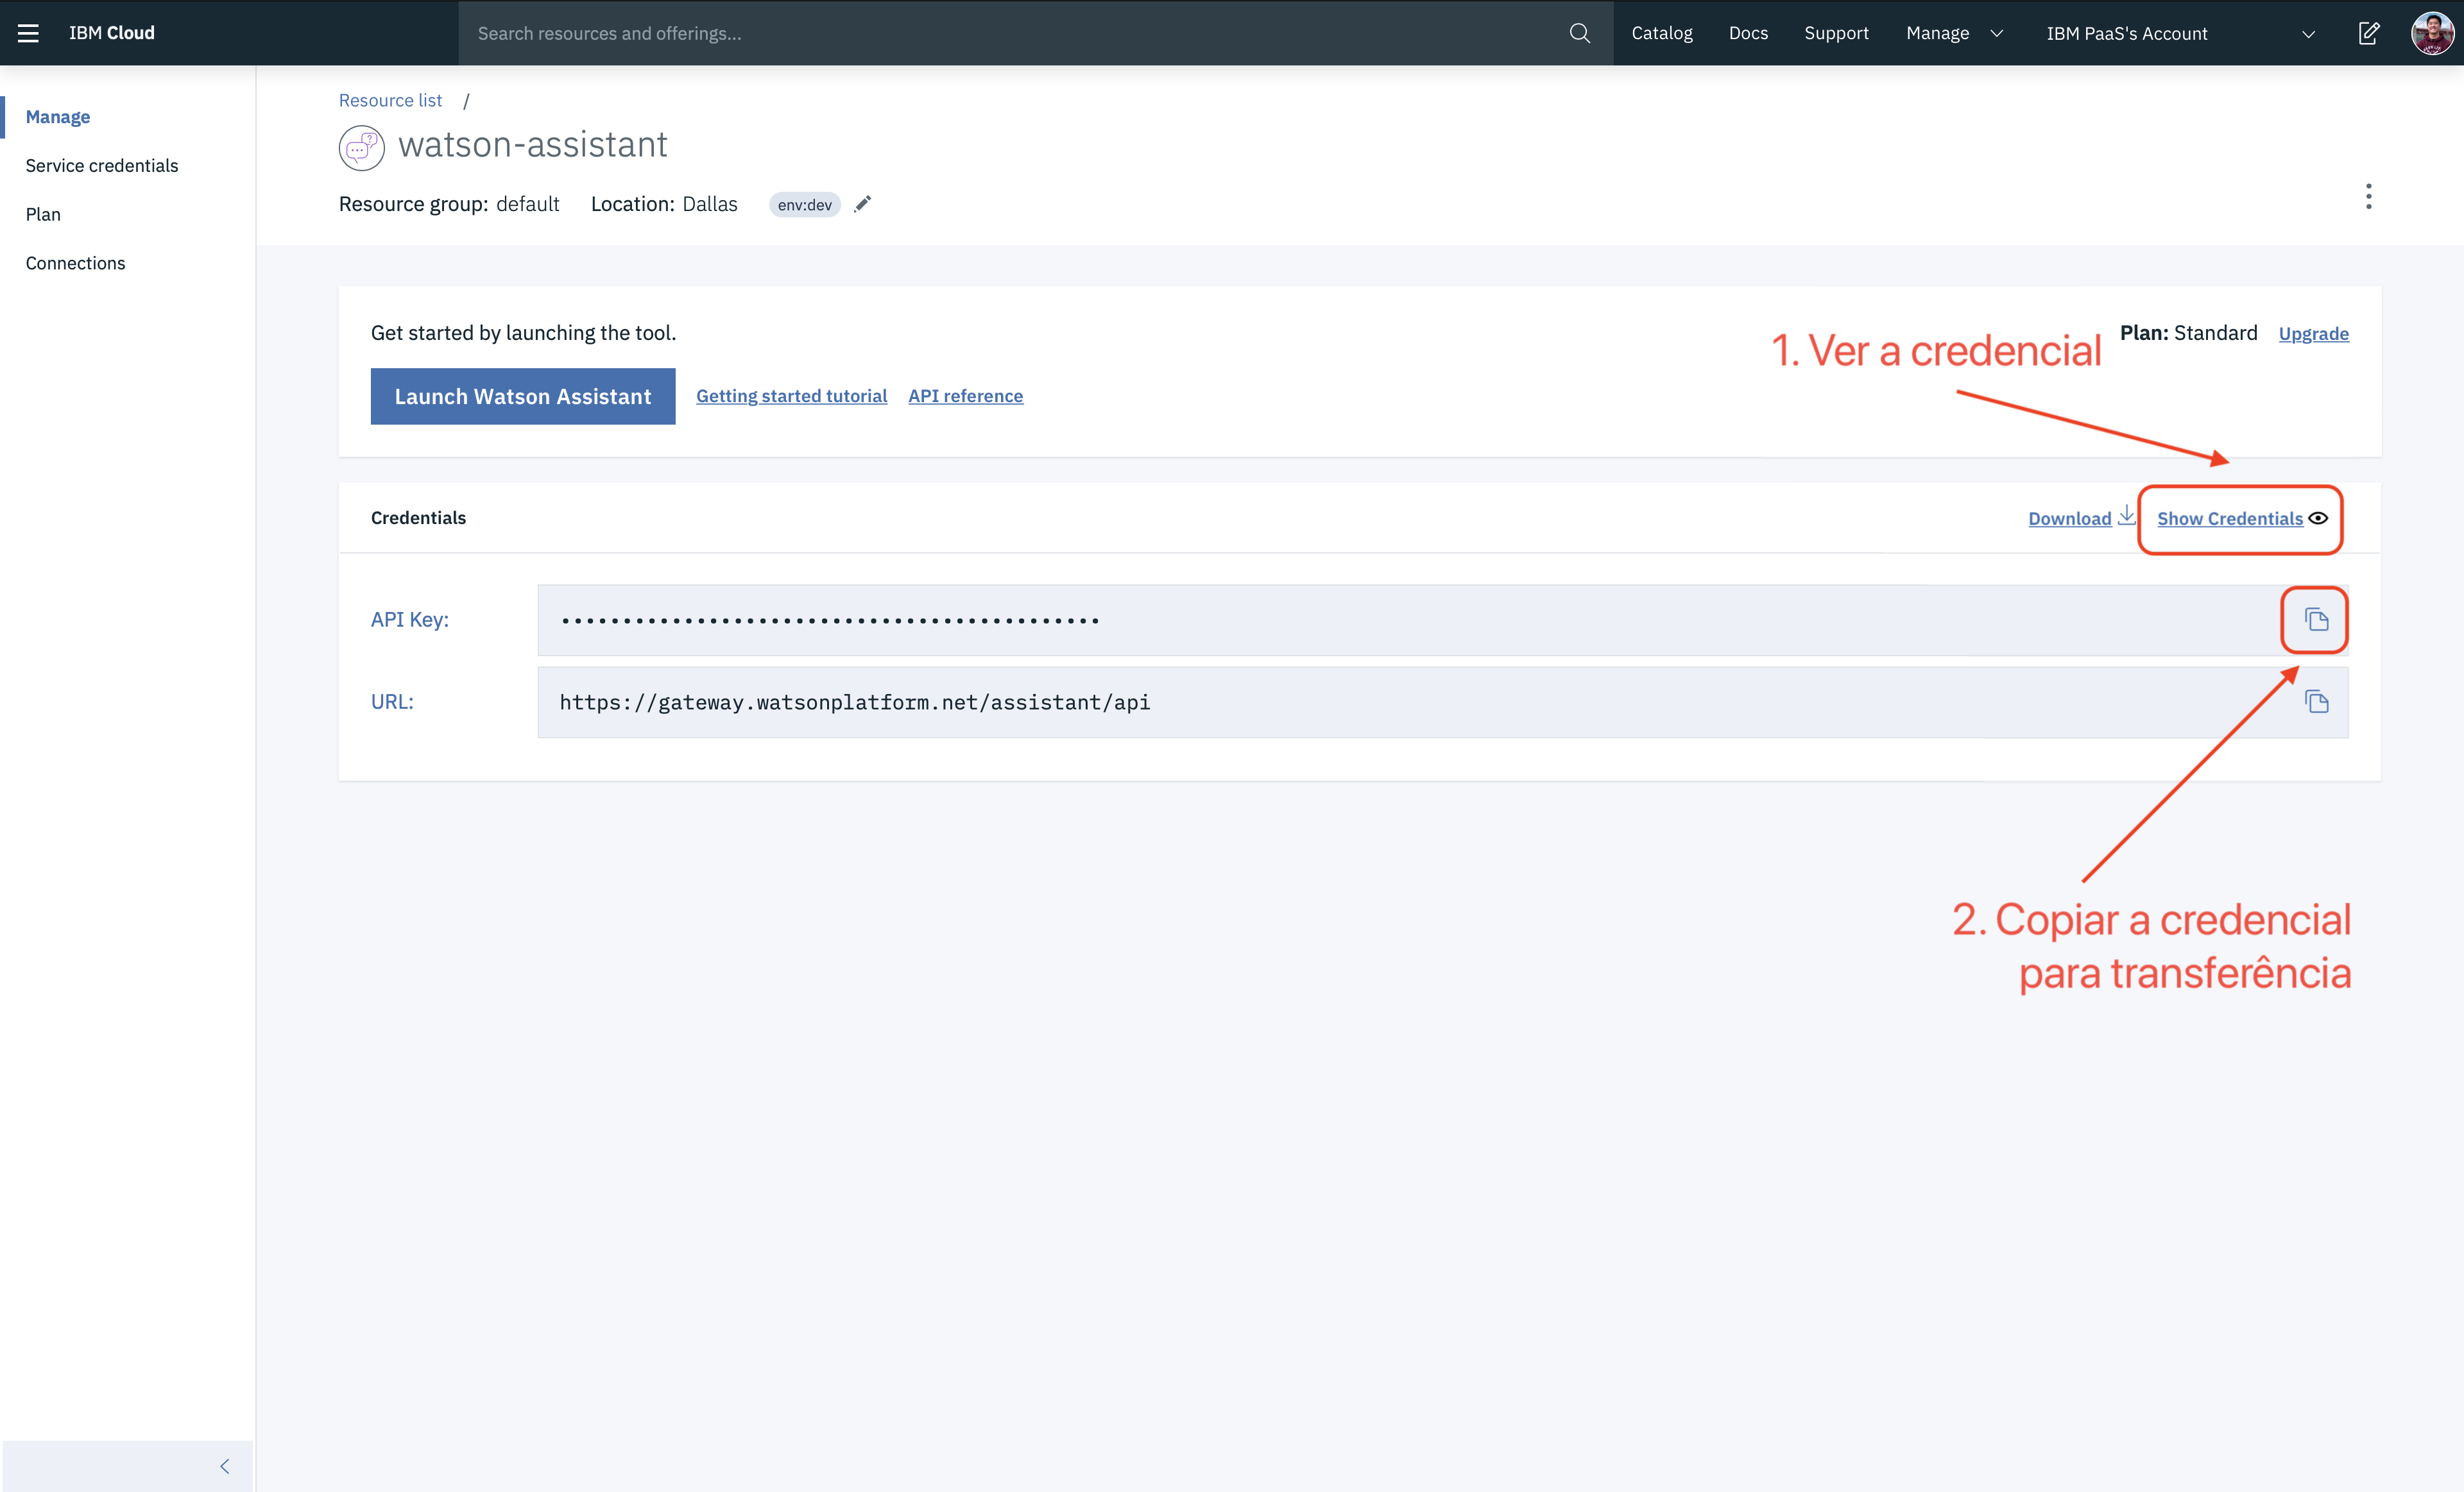Open the Getting started tutorial link
Screen dimensions: 2464x1492
click(791, 396)
